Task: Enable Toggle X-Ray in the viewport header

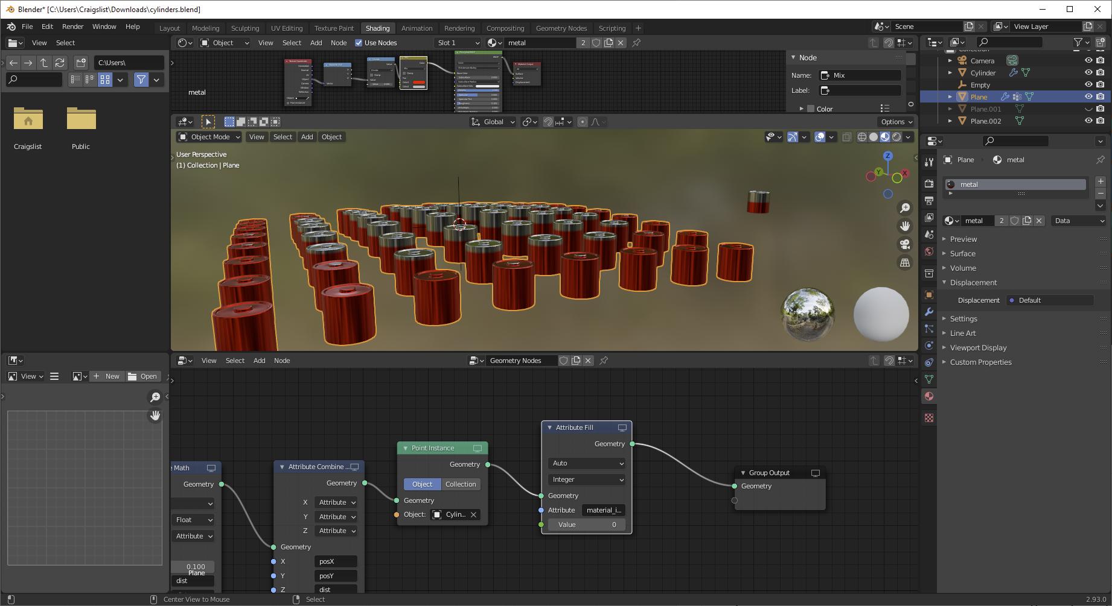Action: point(847,137)
